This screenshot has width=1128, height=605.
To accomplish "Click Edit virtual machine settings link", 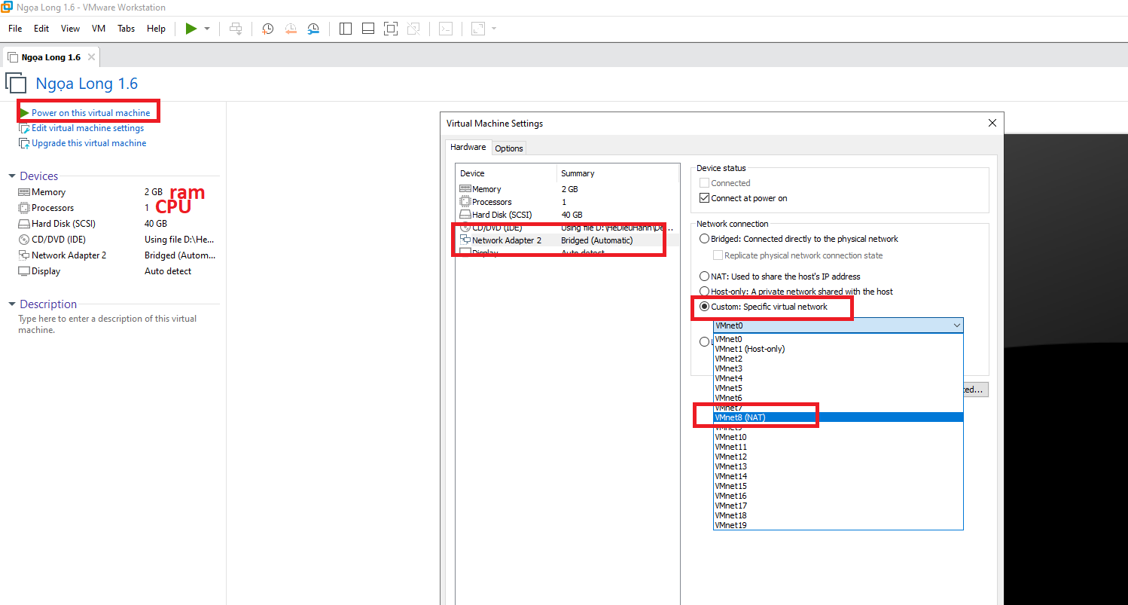I will pyautogui.click(x=87, y=128).
